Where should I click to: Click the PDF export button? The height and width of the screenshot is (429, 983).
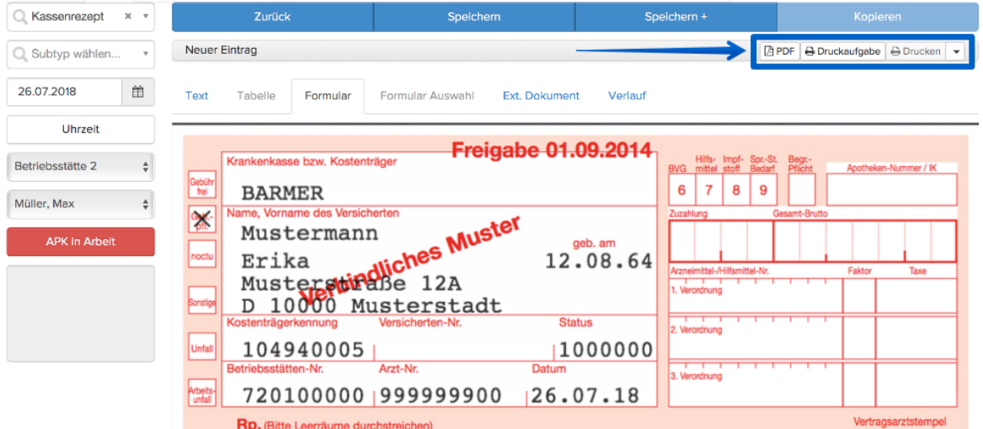click(x=780, y=51)
